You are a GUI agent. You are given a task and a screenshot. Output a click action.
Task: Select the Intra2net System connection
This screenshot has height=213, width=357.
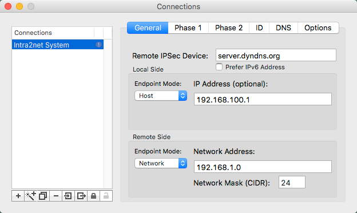tap(58, 45)
